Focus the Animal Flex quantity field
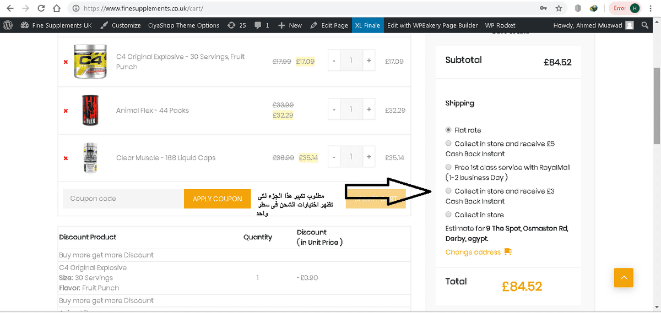 [x=351, y=109]
